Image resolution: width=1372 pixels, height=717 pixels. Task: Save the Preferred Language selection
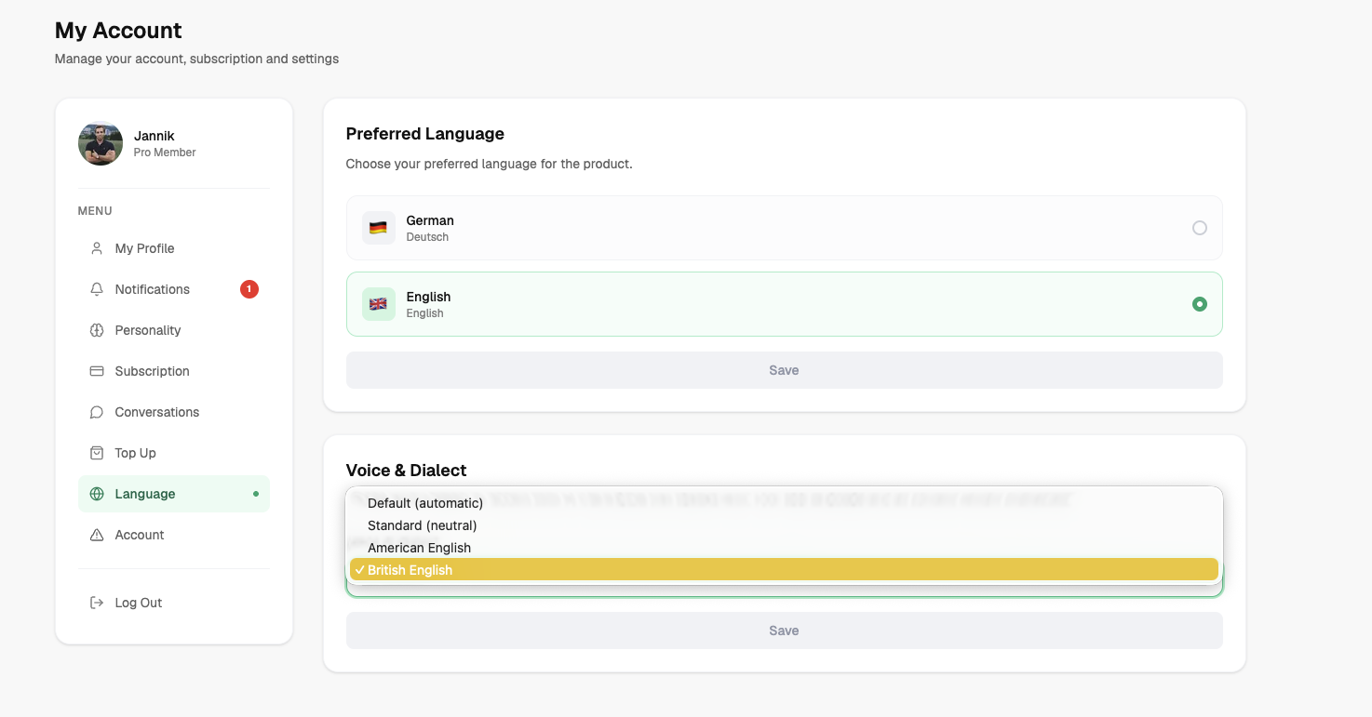[x=784, y=370]
